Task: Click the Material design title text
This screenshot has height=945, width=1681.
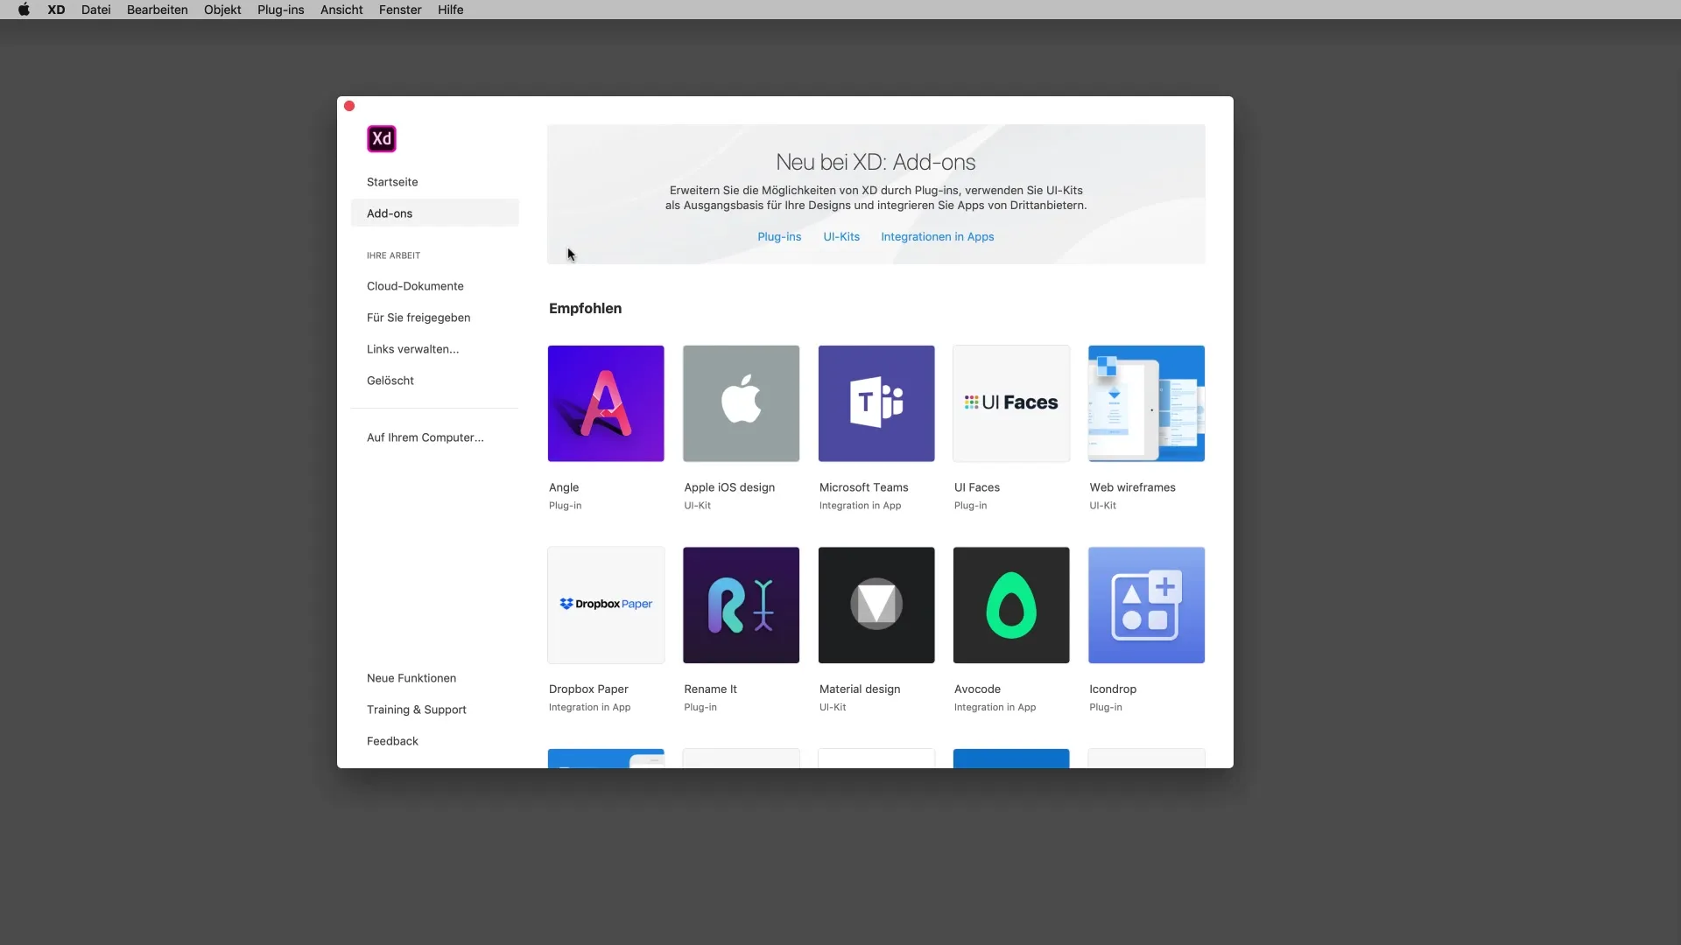Action: (x=860, y=689)
